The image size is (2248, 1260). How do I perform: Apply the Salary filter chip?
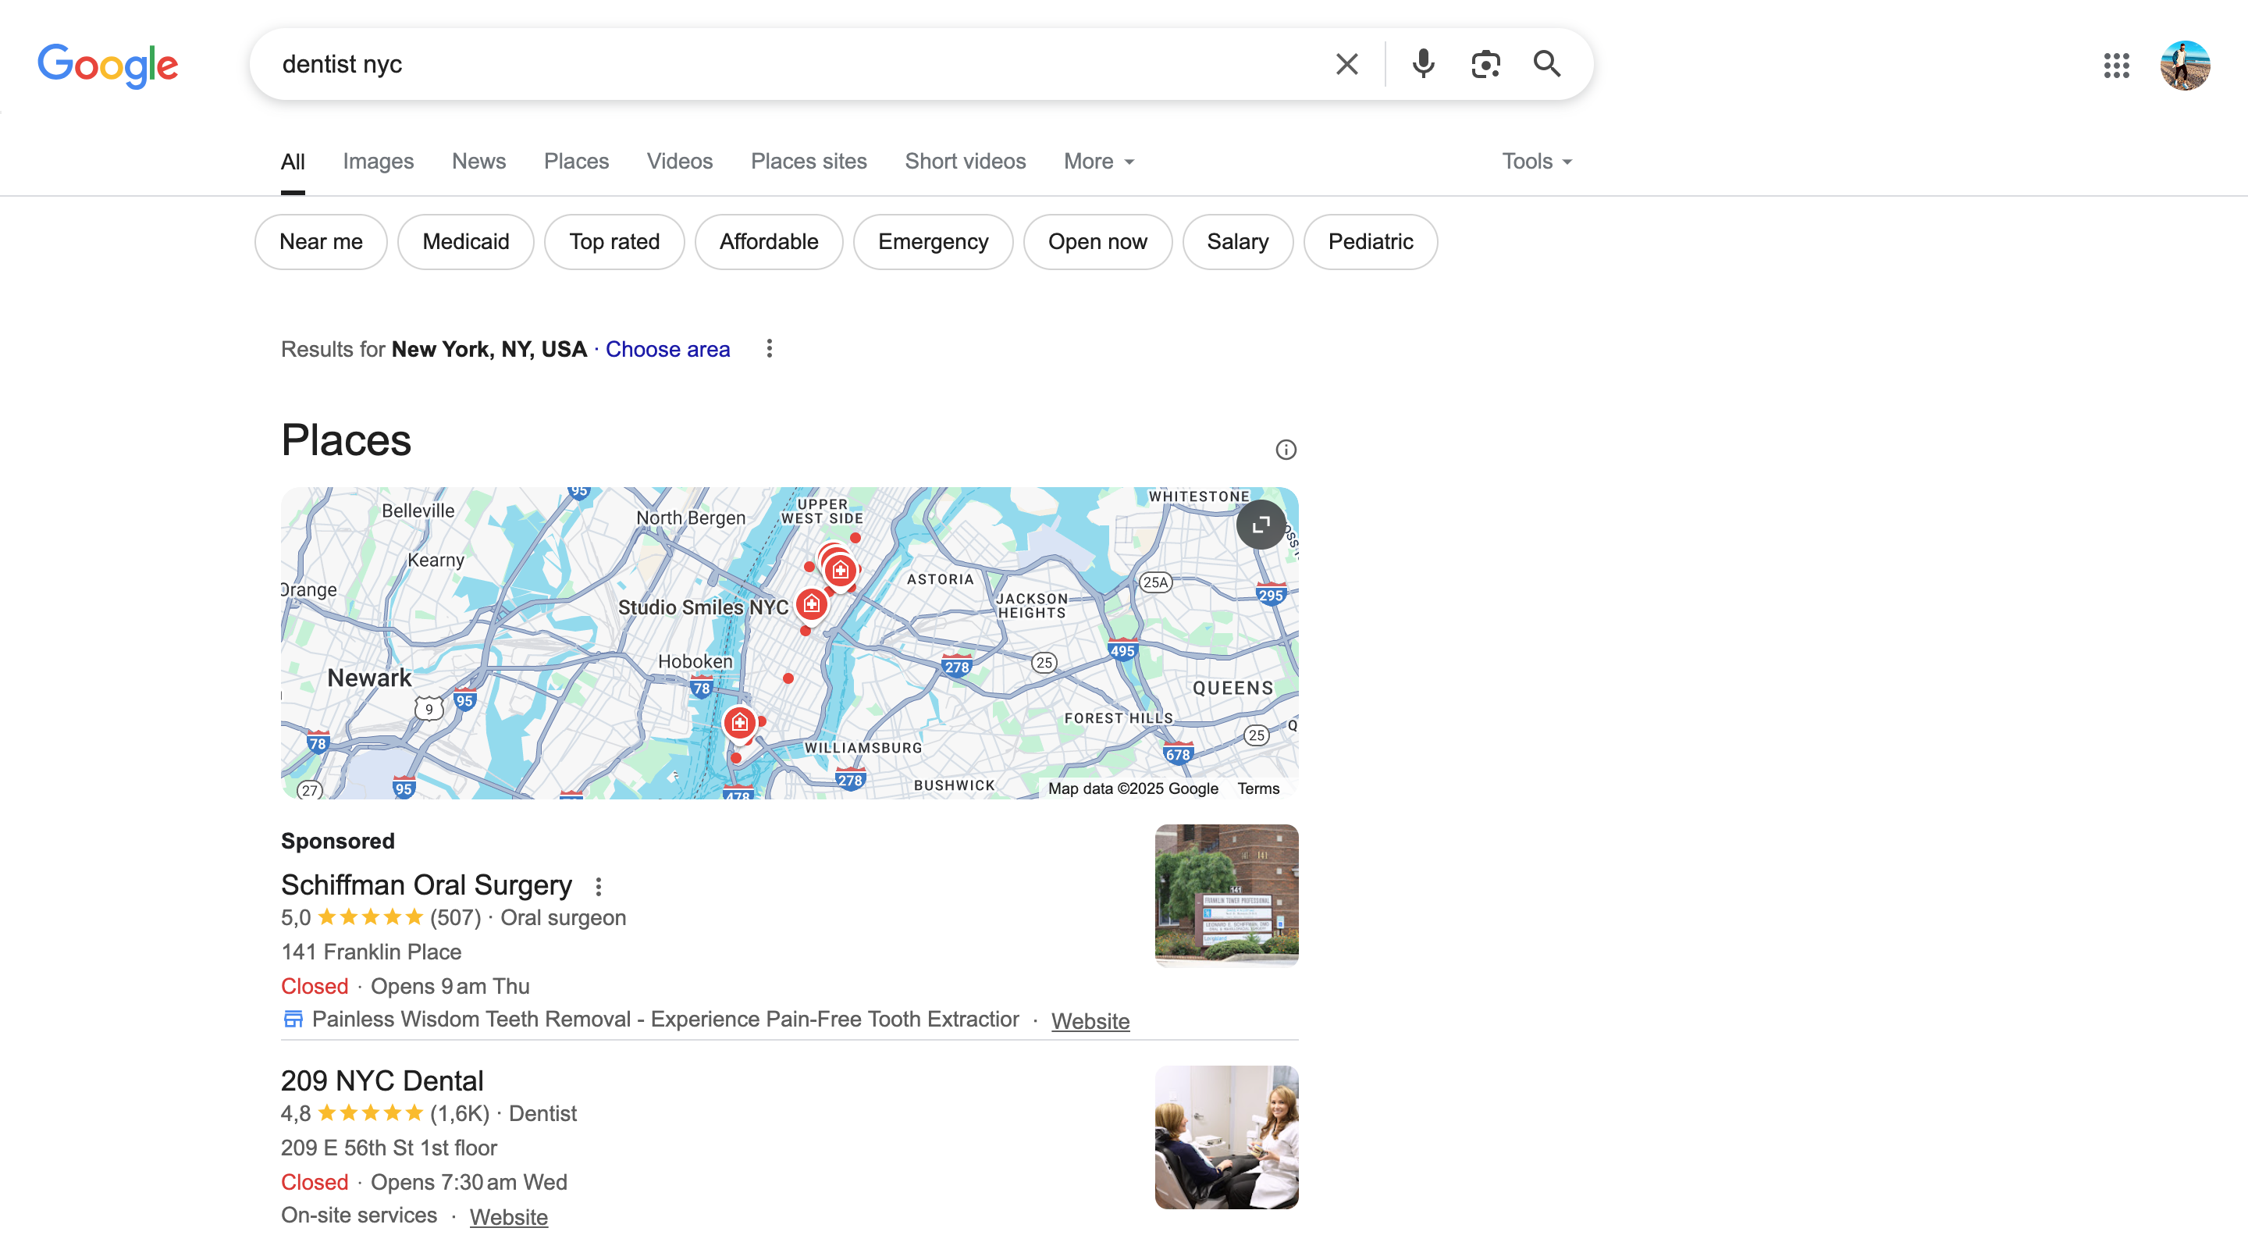point(1237,242)
